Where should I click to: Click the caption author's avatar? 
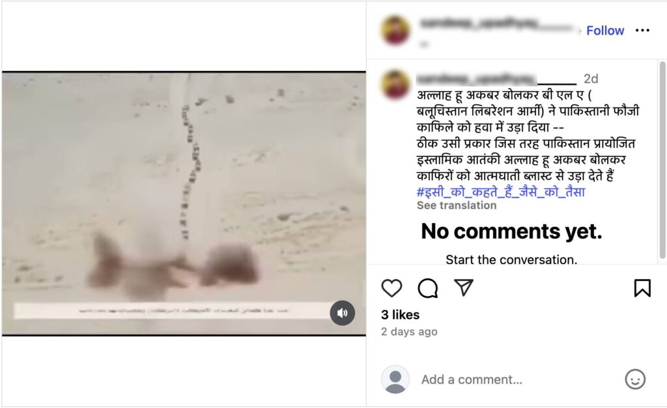[x=396, y=84]
